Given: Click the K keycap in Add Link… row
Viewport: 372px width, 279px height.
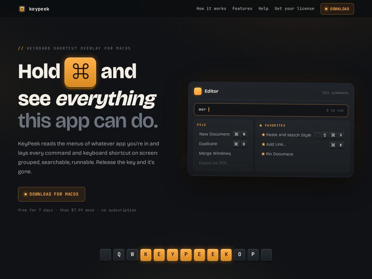Looking at the screenshot, I should (x=341, y=145).
